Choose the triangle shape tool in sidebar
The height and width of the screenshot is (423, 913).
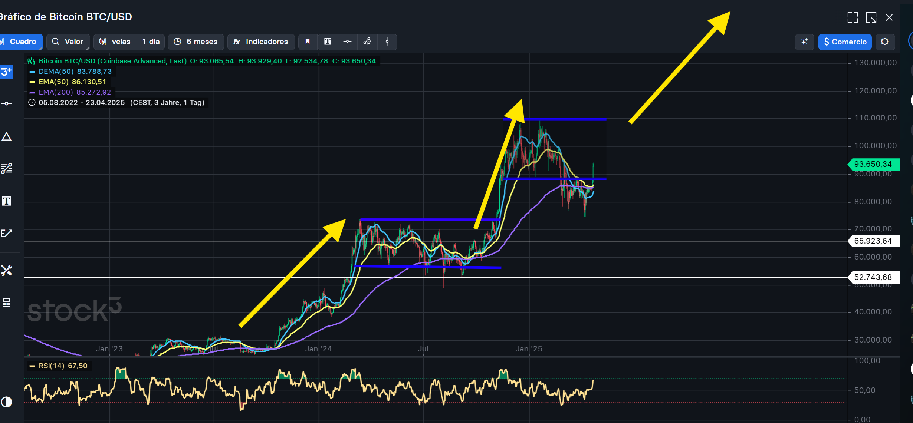7,137
